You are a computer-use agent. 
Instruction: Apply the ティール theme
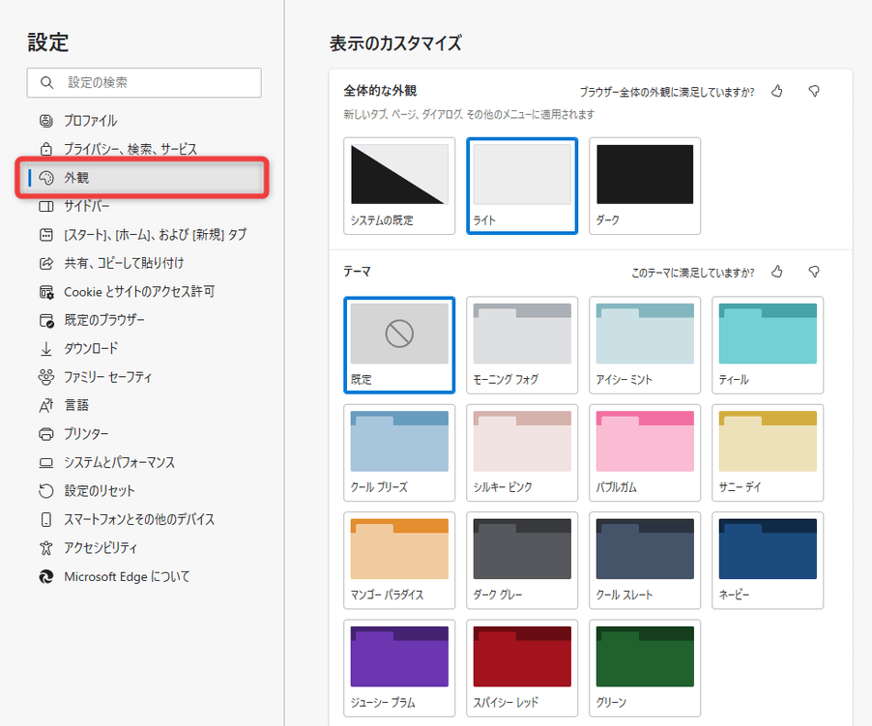tap(768, 345)
